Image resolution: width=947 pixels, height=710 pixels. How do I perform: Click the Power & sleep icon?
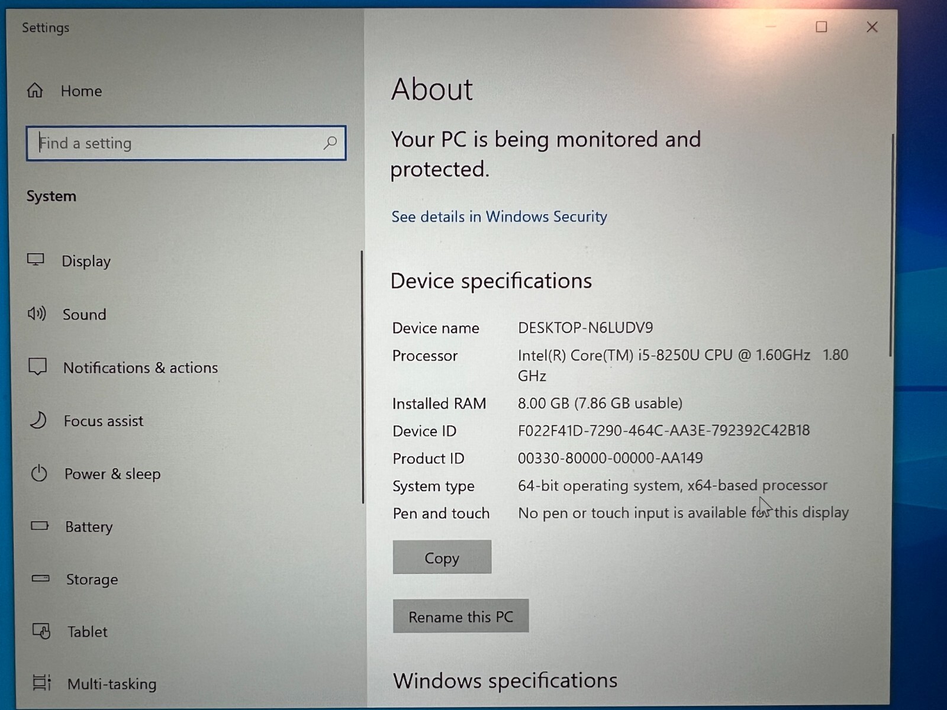[x=39, y=473]
